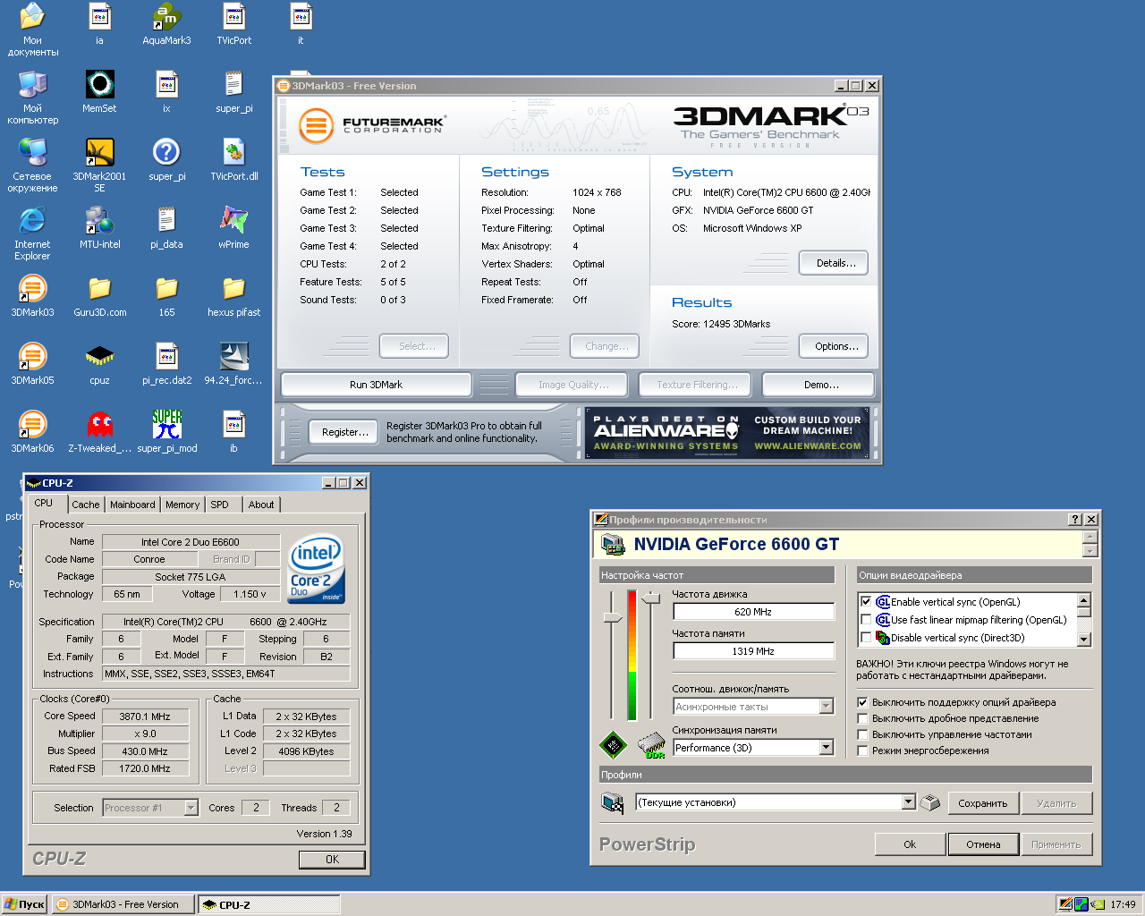
Task: Select the 3DMark05 desktop shortcut
Action: pos(32,364)
